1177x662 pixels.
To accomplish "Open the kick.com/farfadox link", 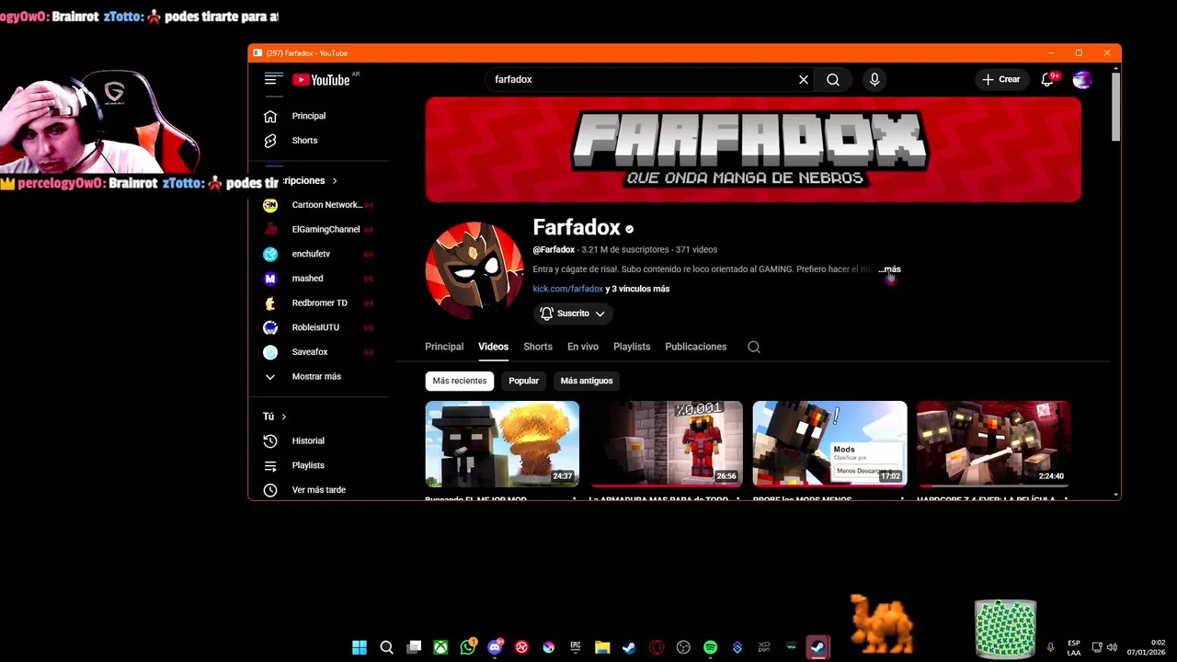I will 568,289.
